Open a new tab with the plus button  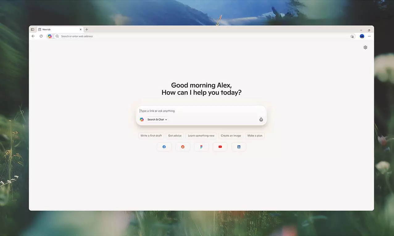tap(87, 29)
